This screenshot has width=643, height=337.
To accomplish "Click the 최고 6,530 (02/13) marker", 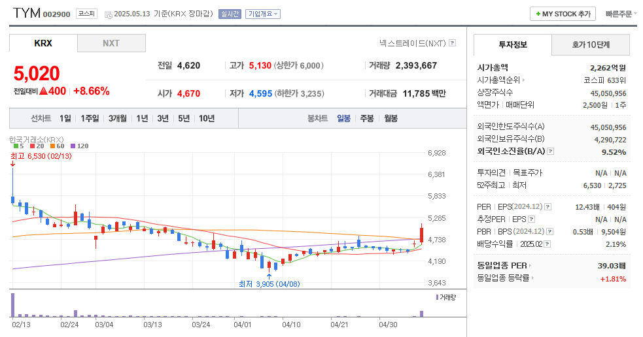I will 41,157.
